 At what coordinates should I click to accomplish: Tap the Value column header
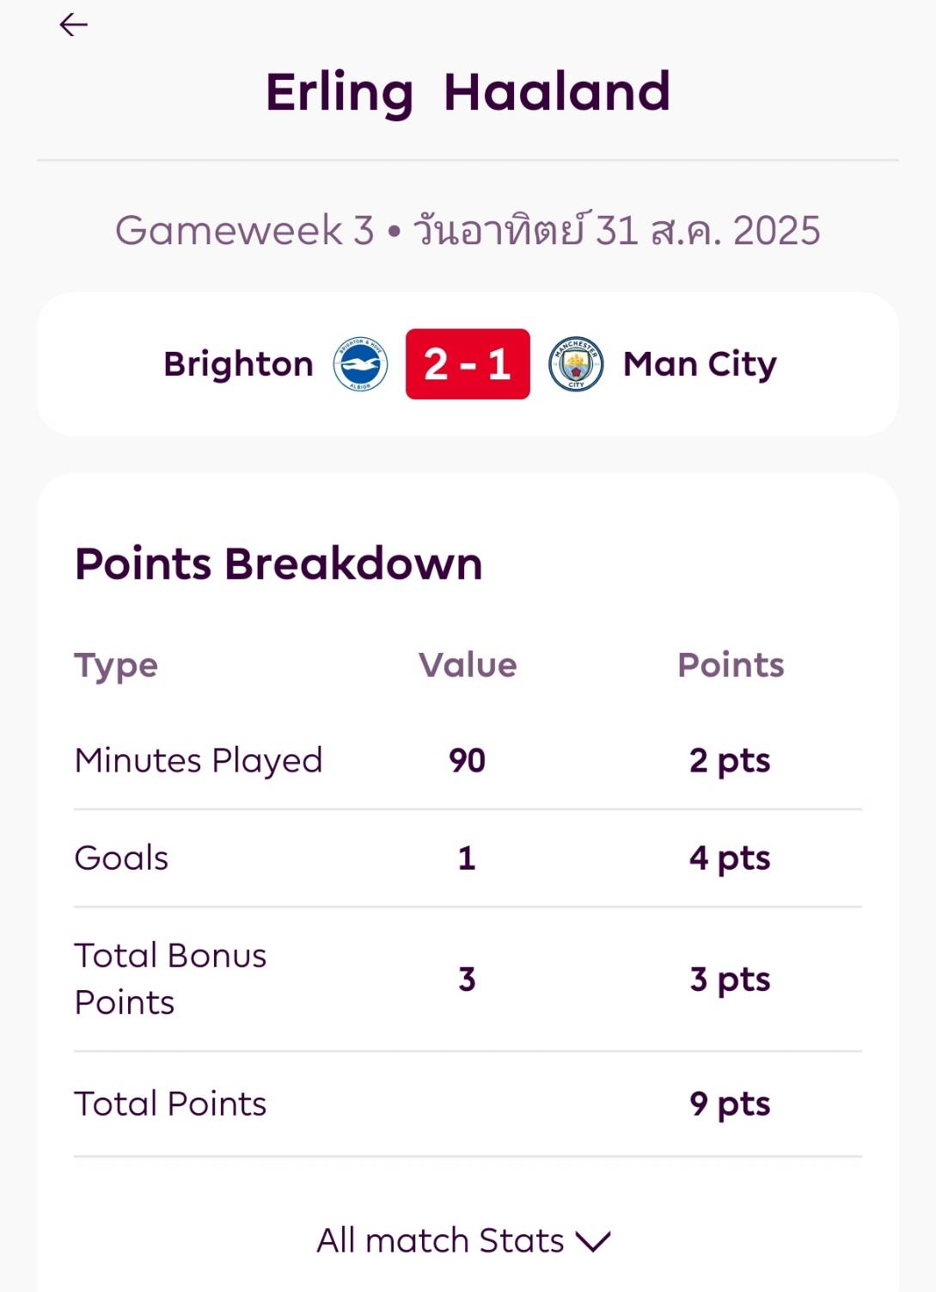[468, 665]
